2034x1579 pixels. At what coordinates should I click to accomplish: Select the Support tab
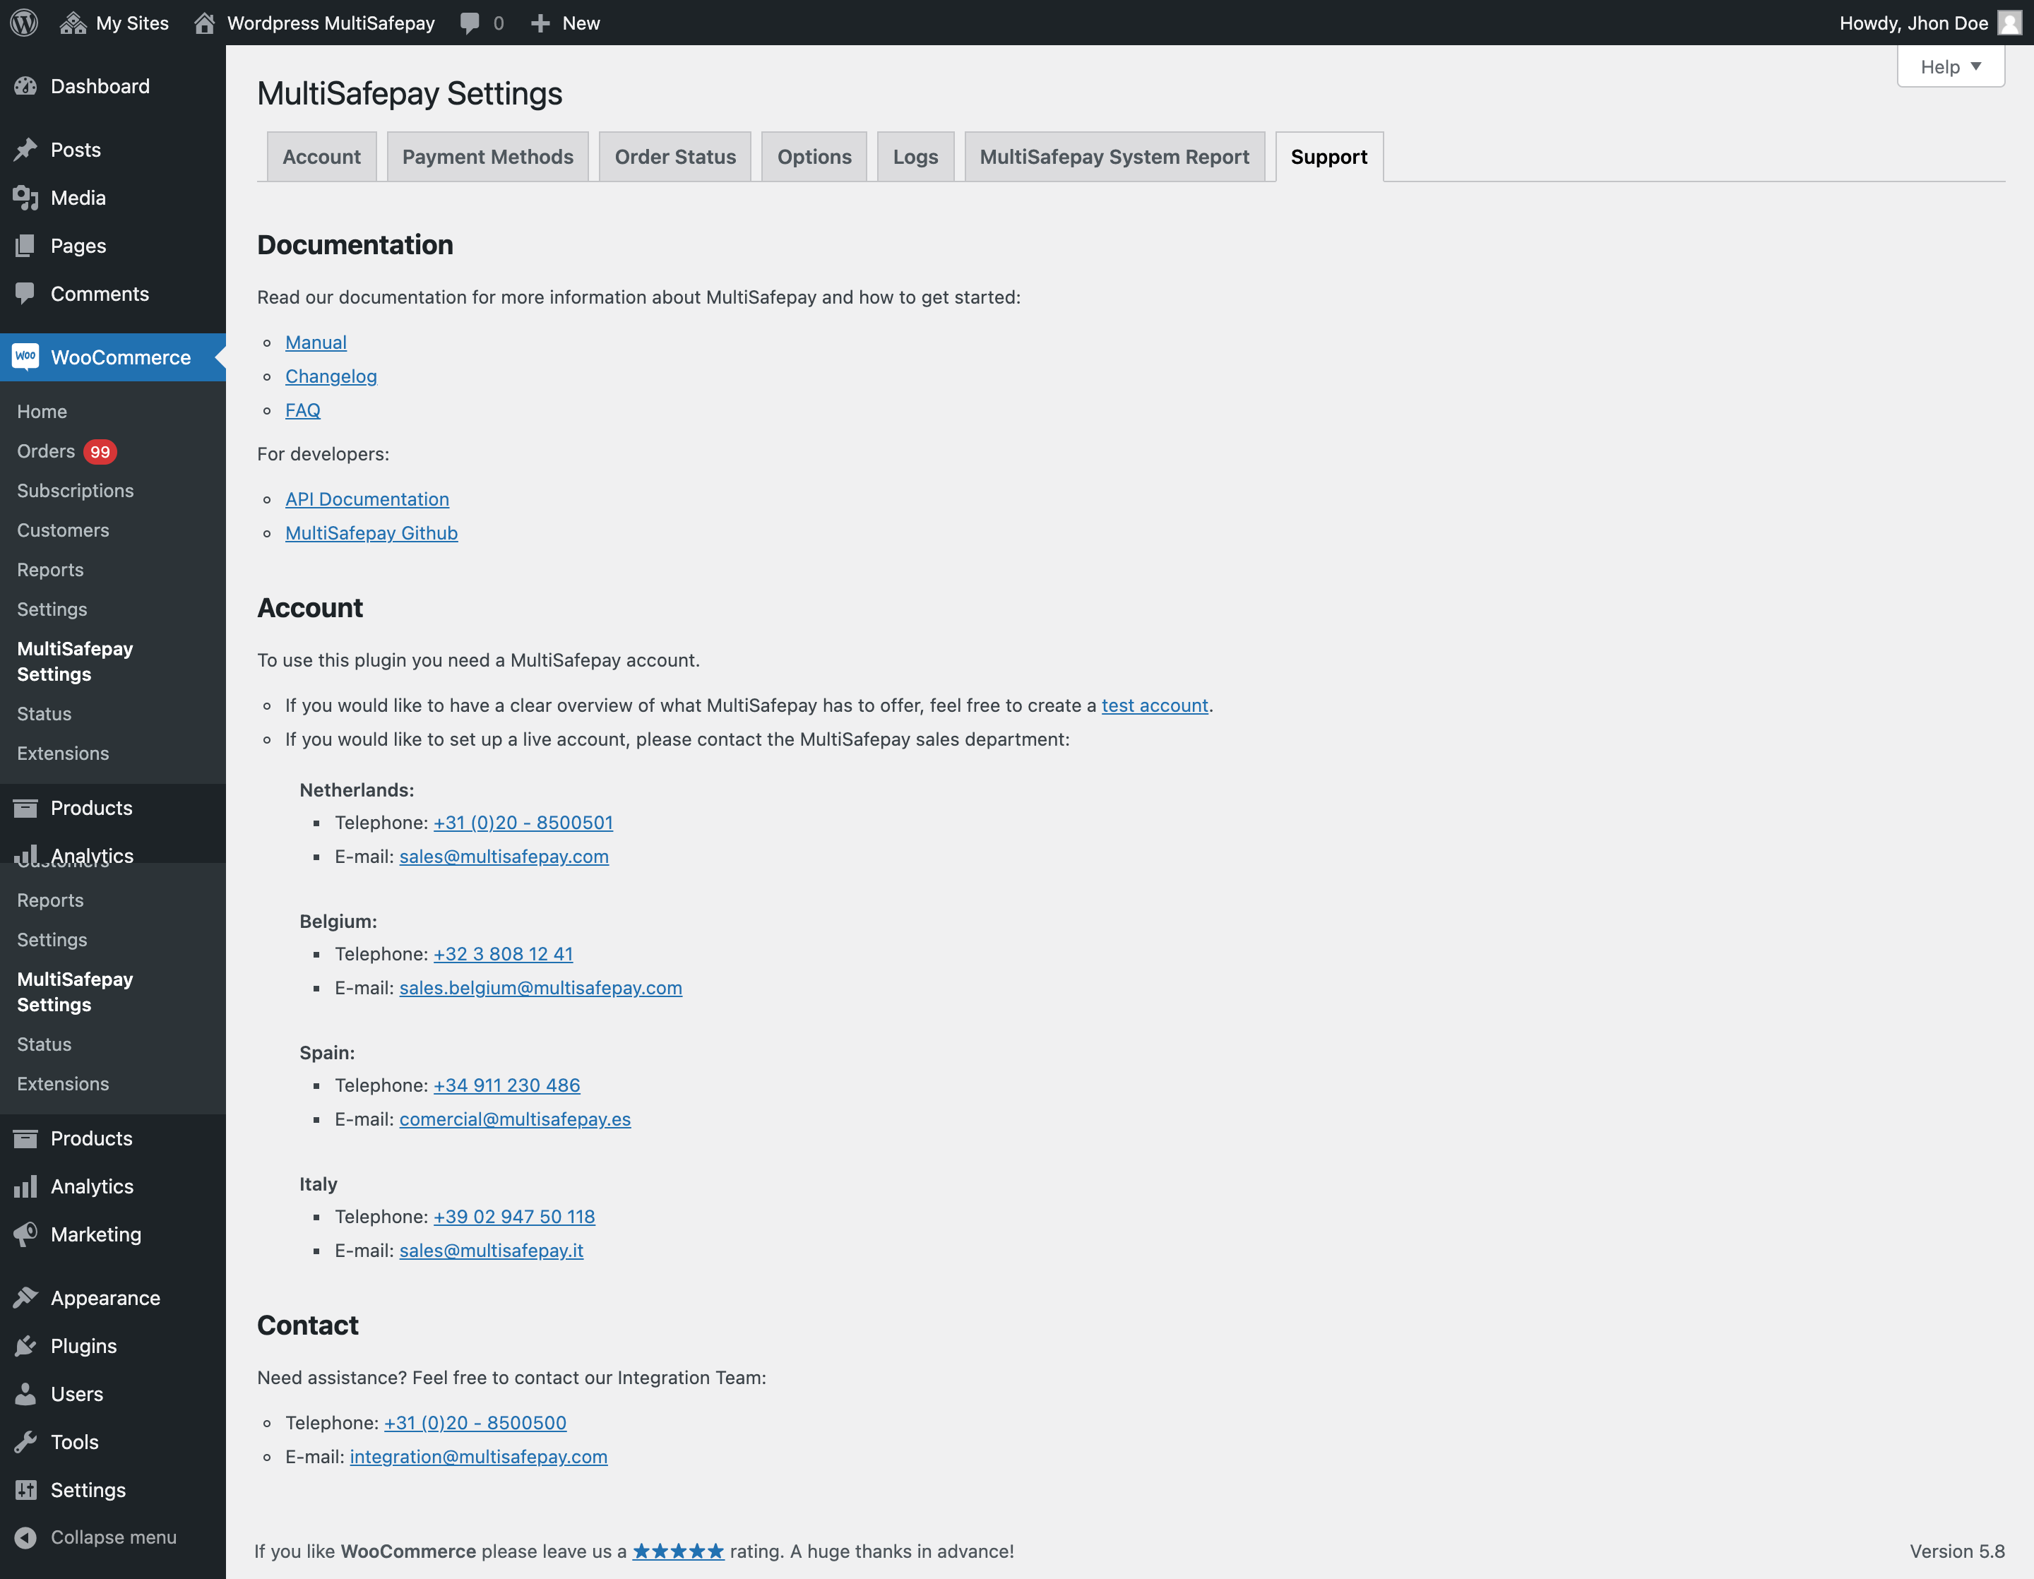coord(1329,156)
